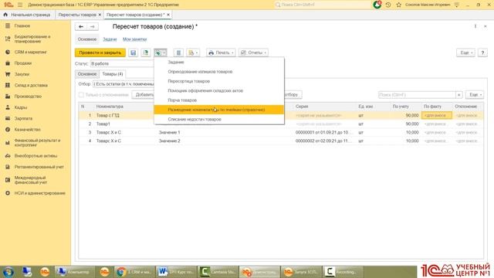This screenshot has width=494, height=278.
Task: Open the Отбор filter field
Action: pyautogui.click(x=123, y=84)
